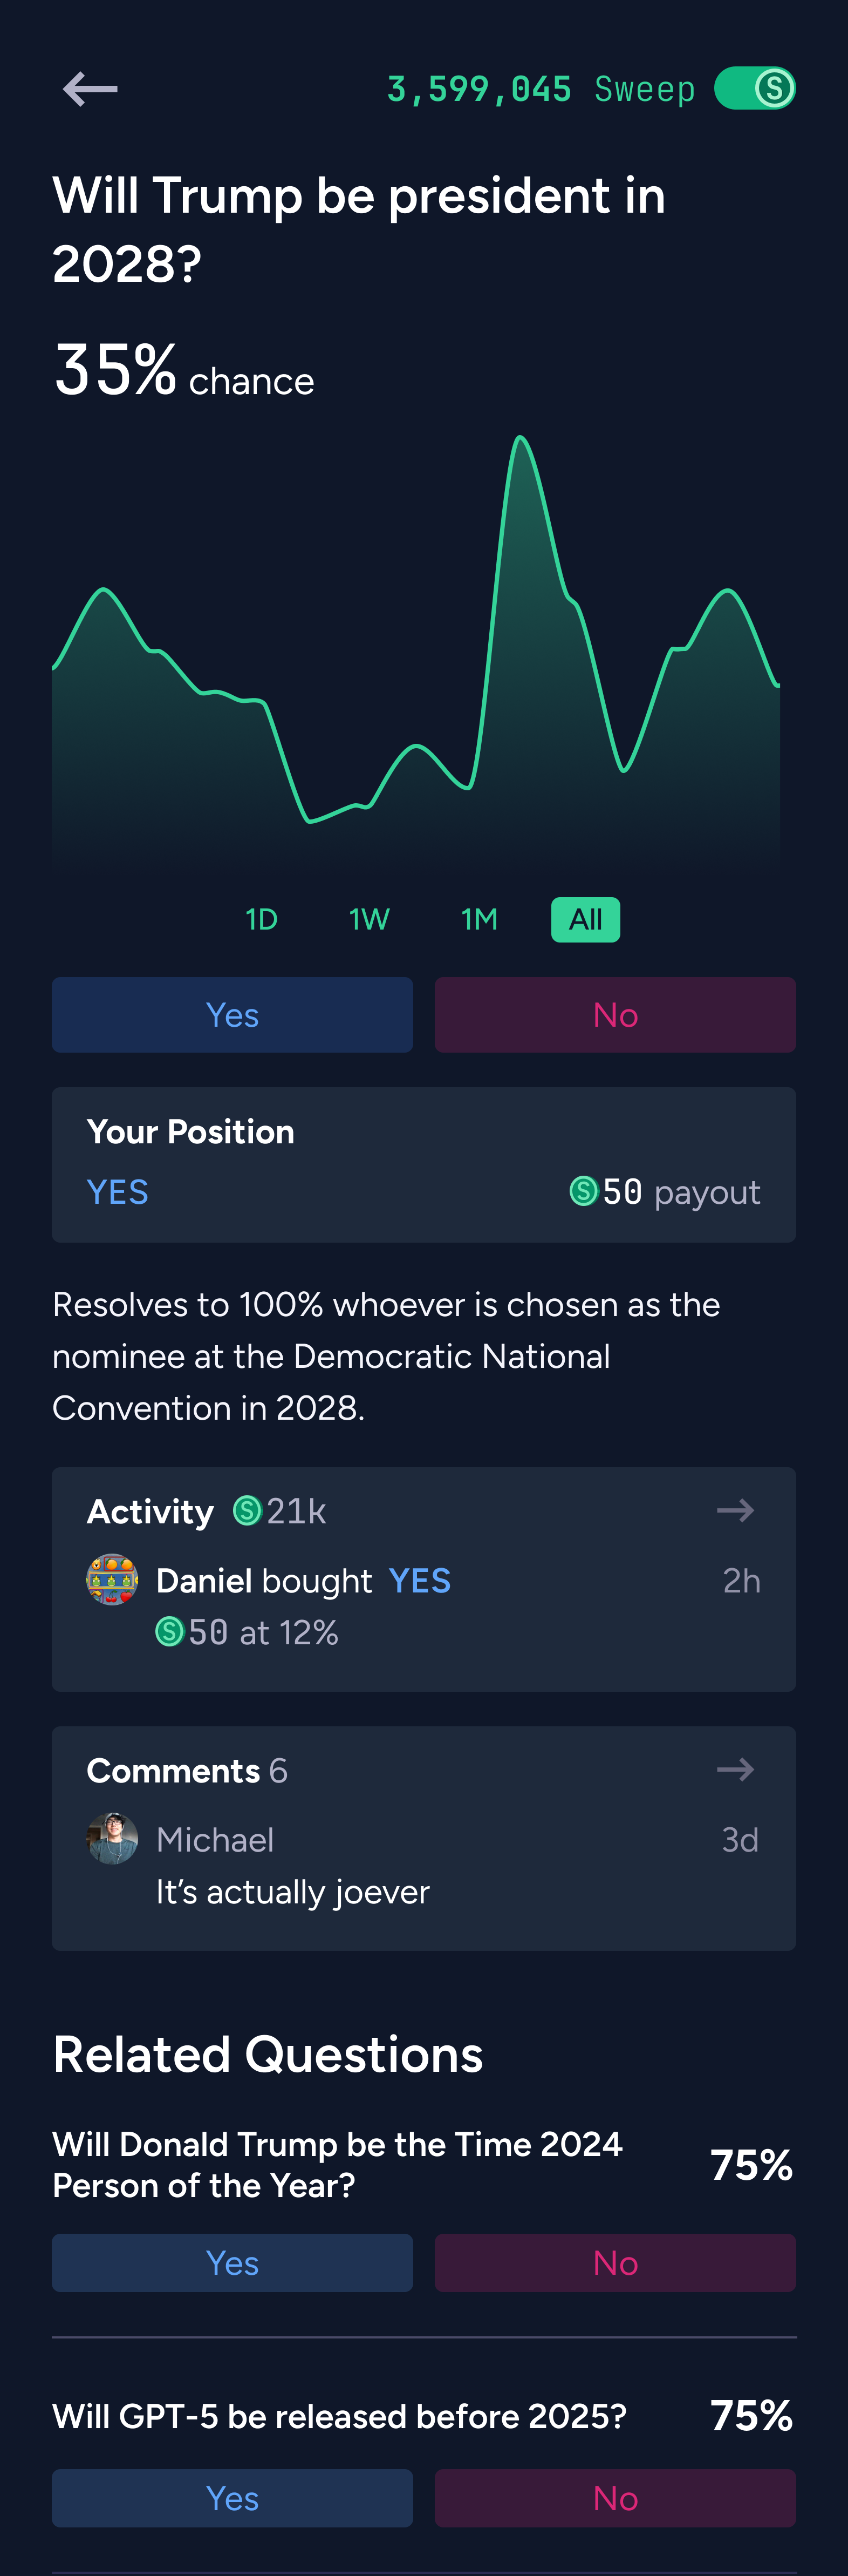Bet No on GPT-5 release question
The height and width of the screenshot is (2576, 848).
click(x=616, y=2497)
